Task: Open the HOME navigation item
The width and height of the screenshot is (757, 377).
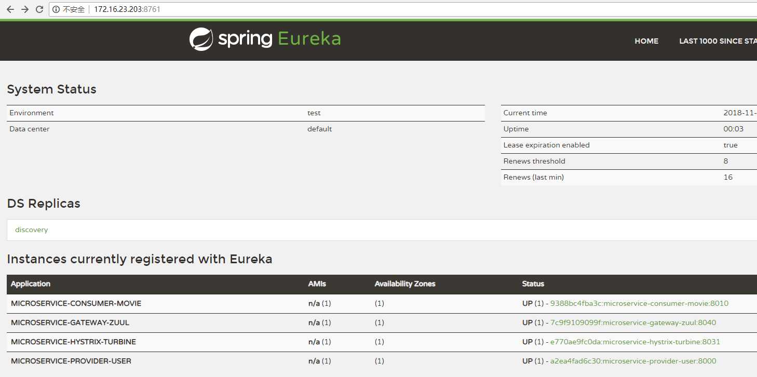Action: [646, 41]
